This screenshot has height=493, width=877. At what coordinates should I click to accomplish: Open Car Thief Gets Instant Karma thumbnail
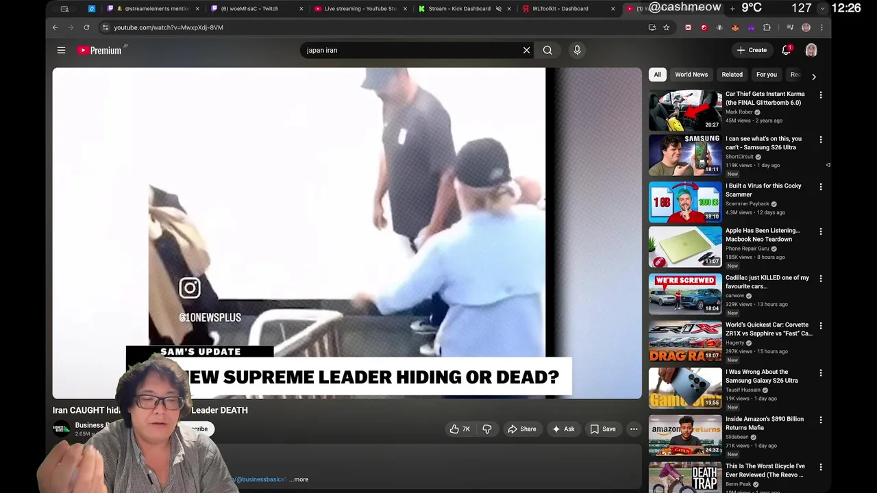click(x=685, y=110)
